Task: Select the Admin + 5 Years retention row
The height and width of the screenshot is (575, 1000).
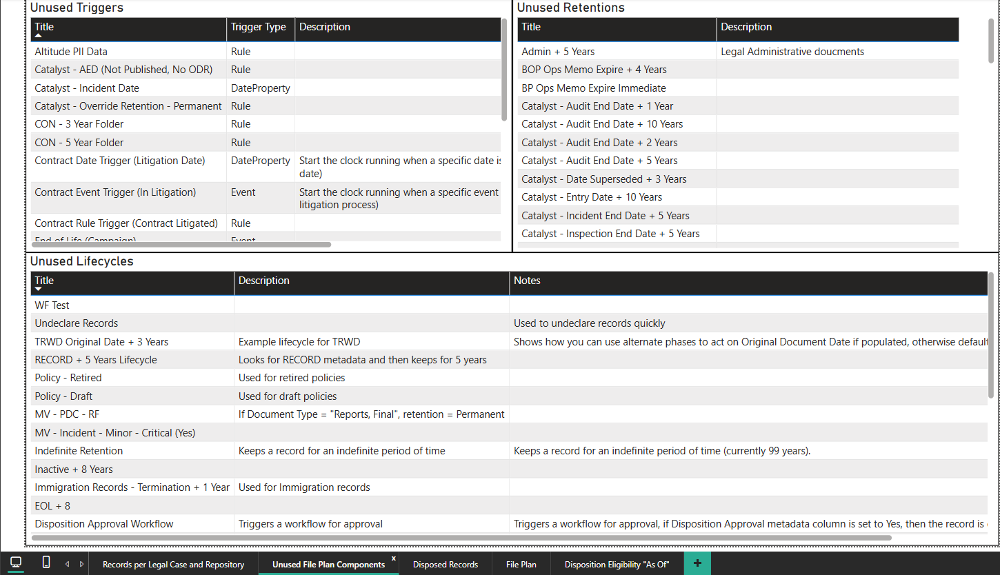Action: pyautogui.click(x=558, y=52)
